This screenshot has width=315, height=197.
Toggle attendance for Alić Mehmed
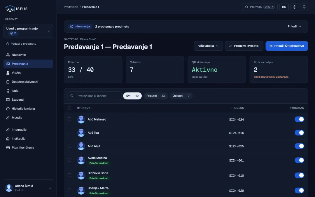tap(299, 119)
